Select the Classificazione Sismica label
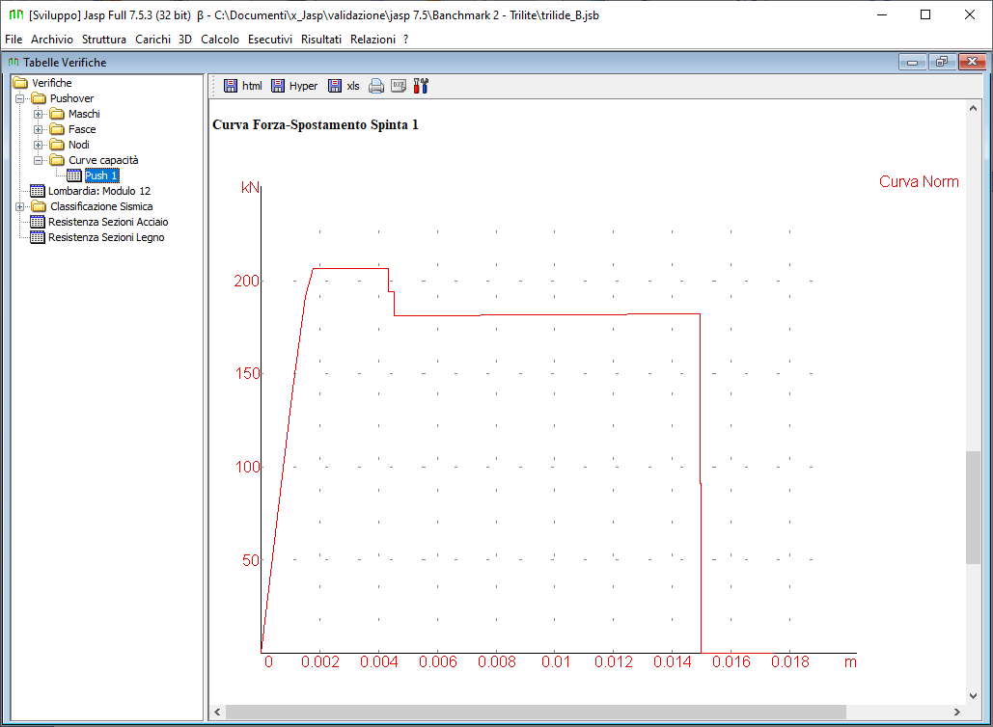The image size is (993, 727). coord(101,206)
